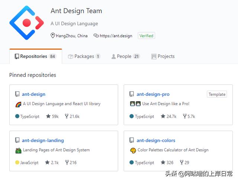Click the Ant Design logo avatar
The image size is (238, 182).
tap(27, 23)
